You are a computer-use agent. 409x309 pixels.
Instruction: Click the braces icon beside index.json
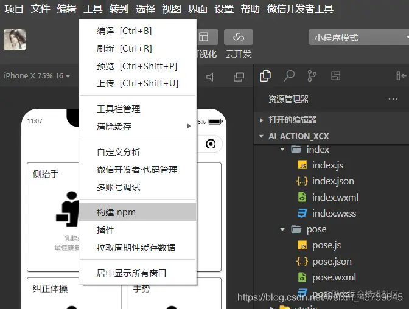coord(302,181)
